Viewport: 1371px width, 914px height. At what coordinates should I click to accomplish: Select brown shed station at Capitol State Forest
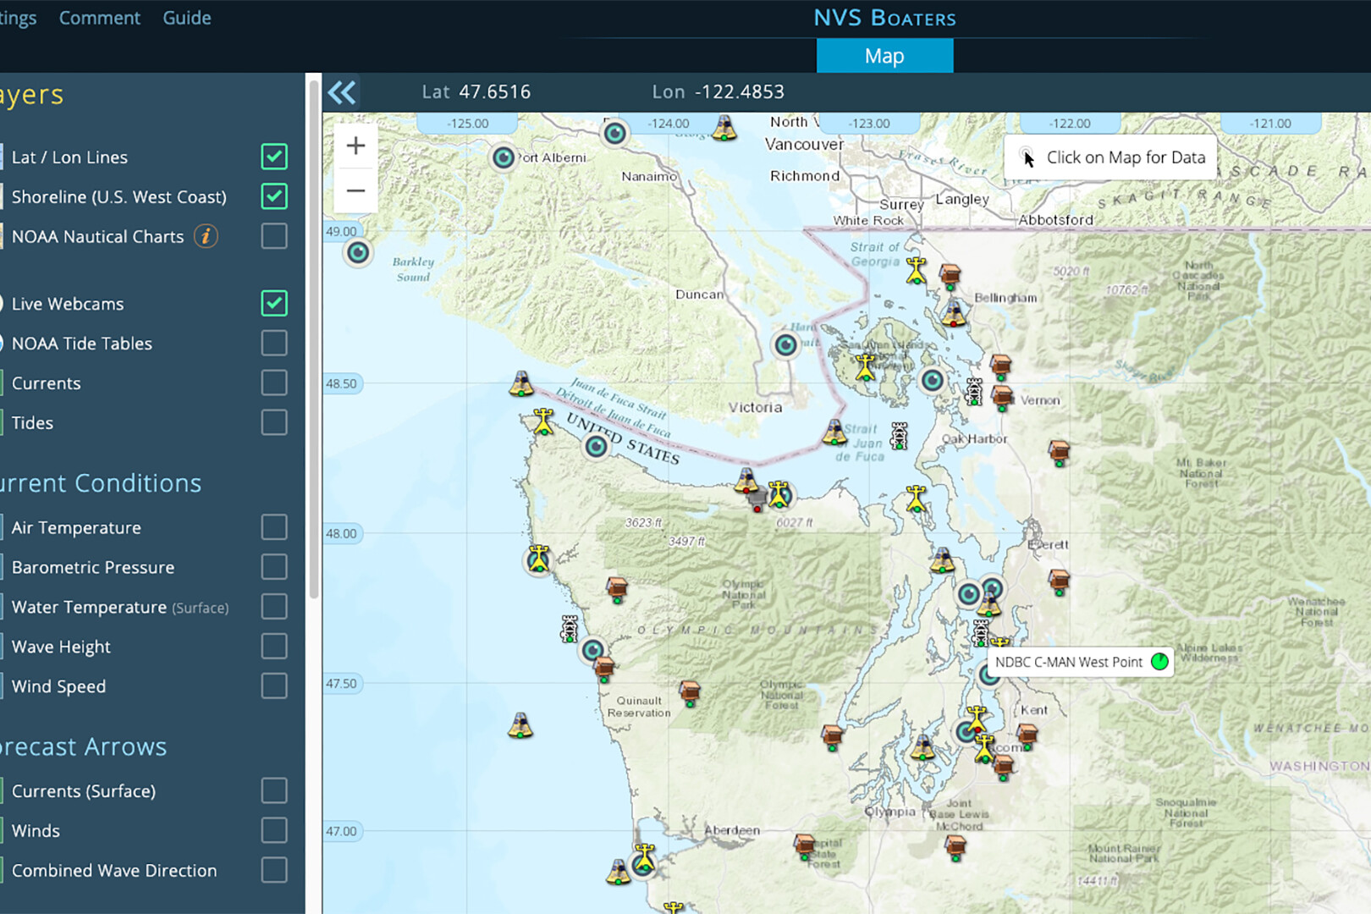pyautogui.click(x=804, y=845)
